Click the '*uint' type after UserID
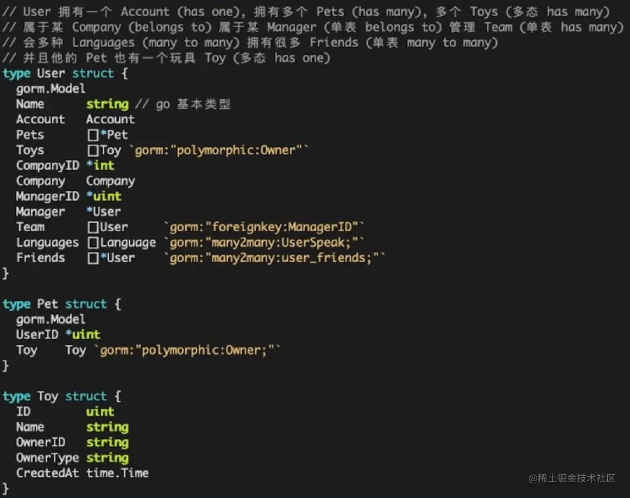The height and width of the screenshot is (498, 630). [83, 335]
